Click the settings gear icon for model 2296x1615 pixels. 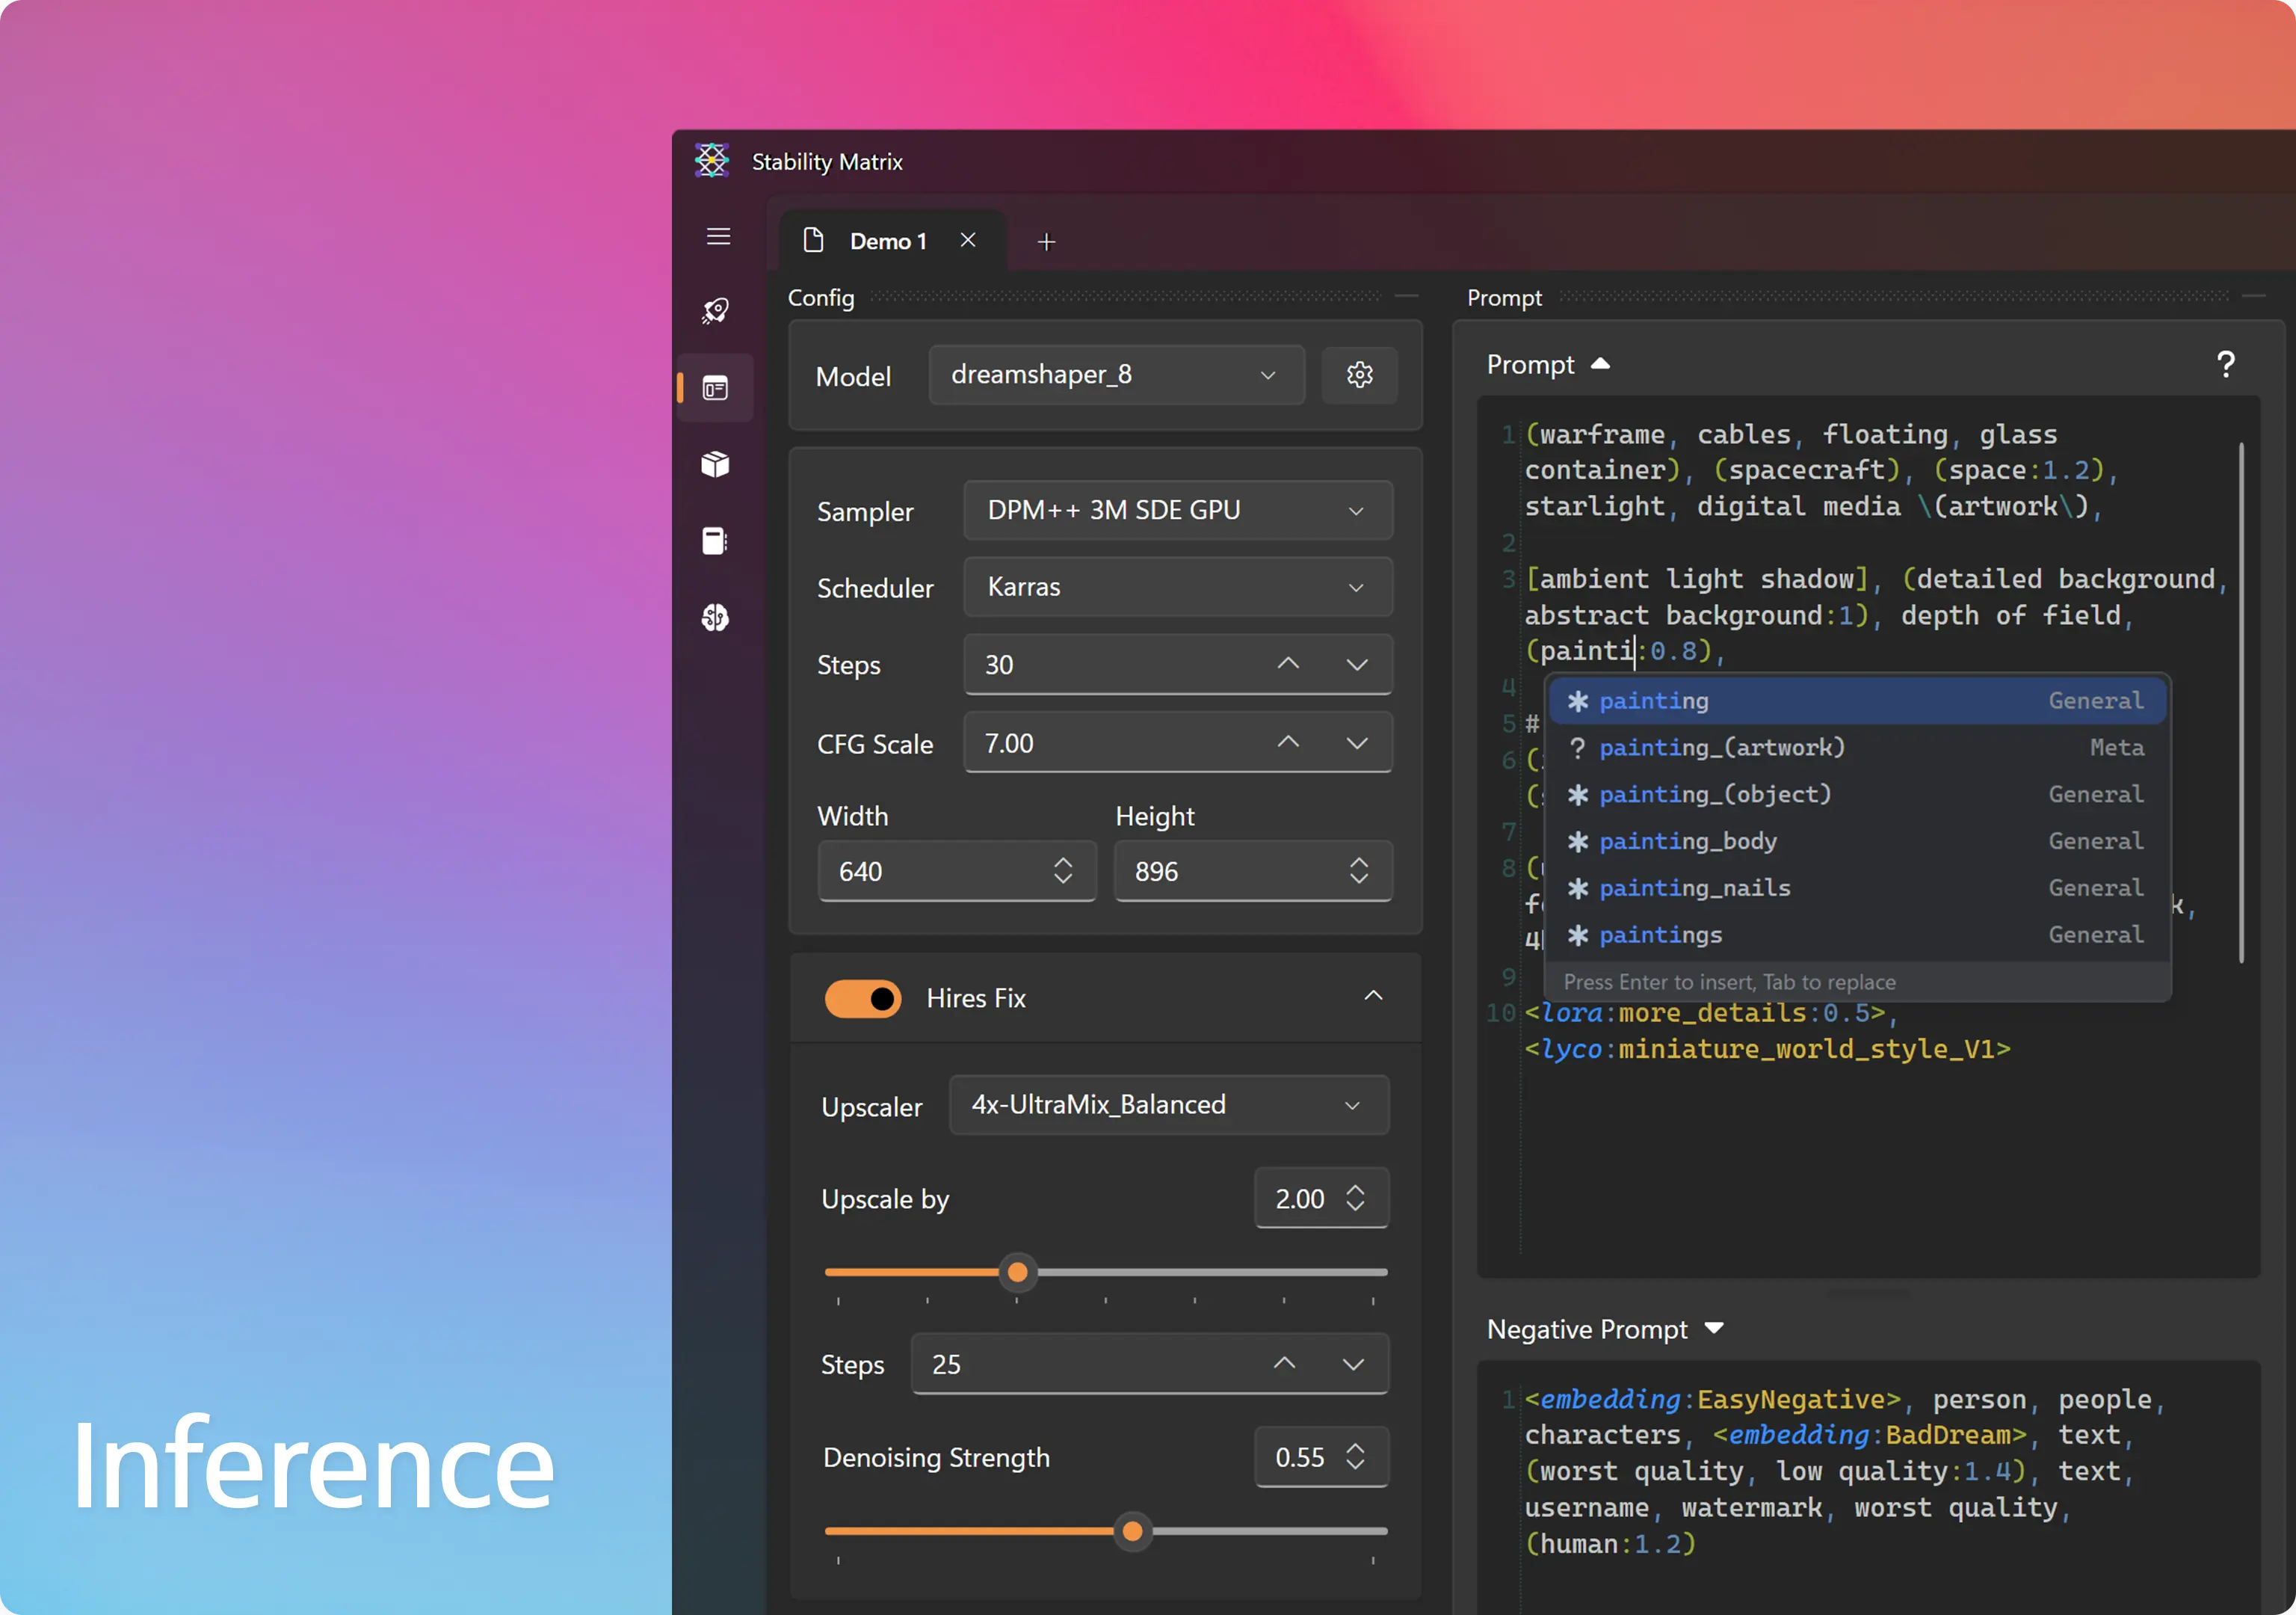tap(1360, 374)
